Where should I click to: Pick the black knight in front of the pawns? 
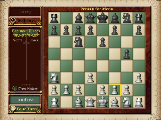pos(78,42)
